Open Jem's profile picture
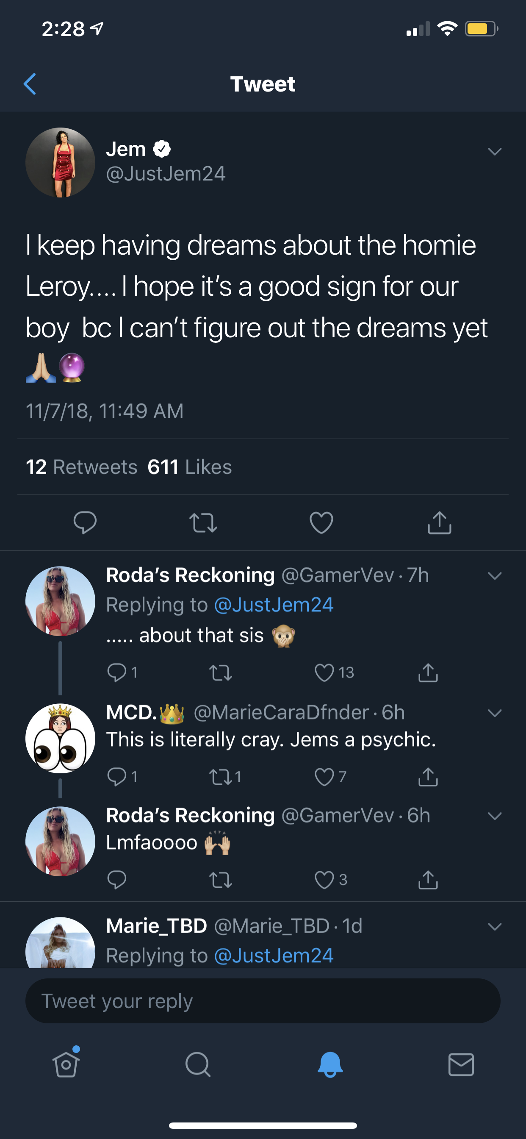Image resolution: width=526 pixels, height=1139 pixels. [x=60, y=162]
